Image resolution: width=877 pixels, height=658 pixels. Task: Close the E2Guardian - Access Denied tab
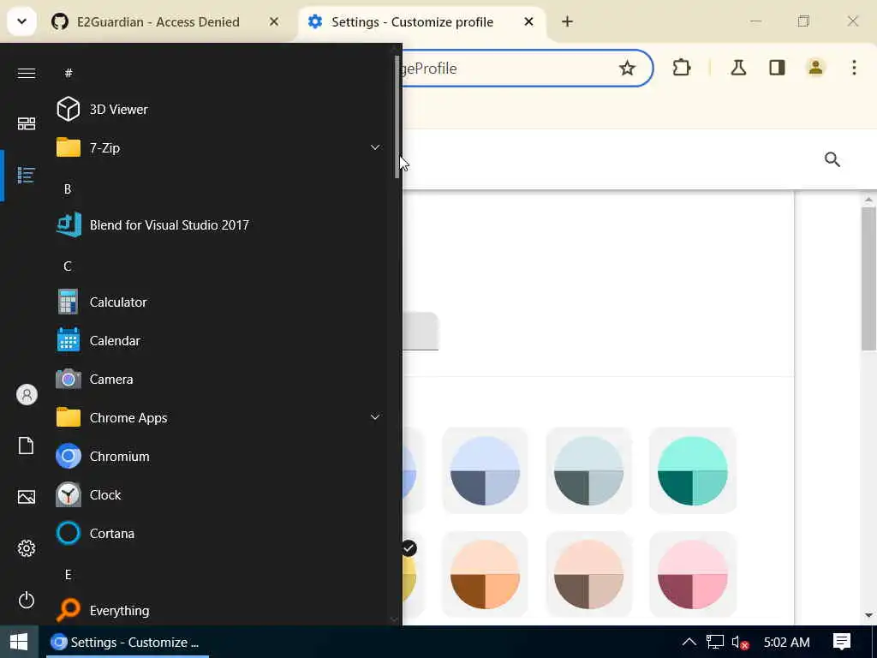(x=274, y=21)
